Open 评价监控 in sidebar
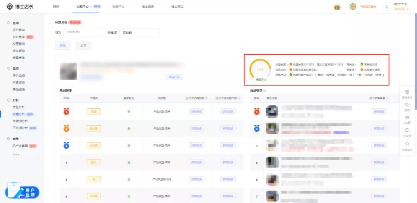This screenshot has width=417, height=203. click(19, 75)
